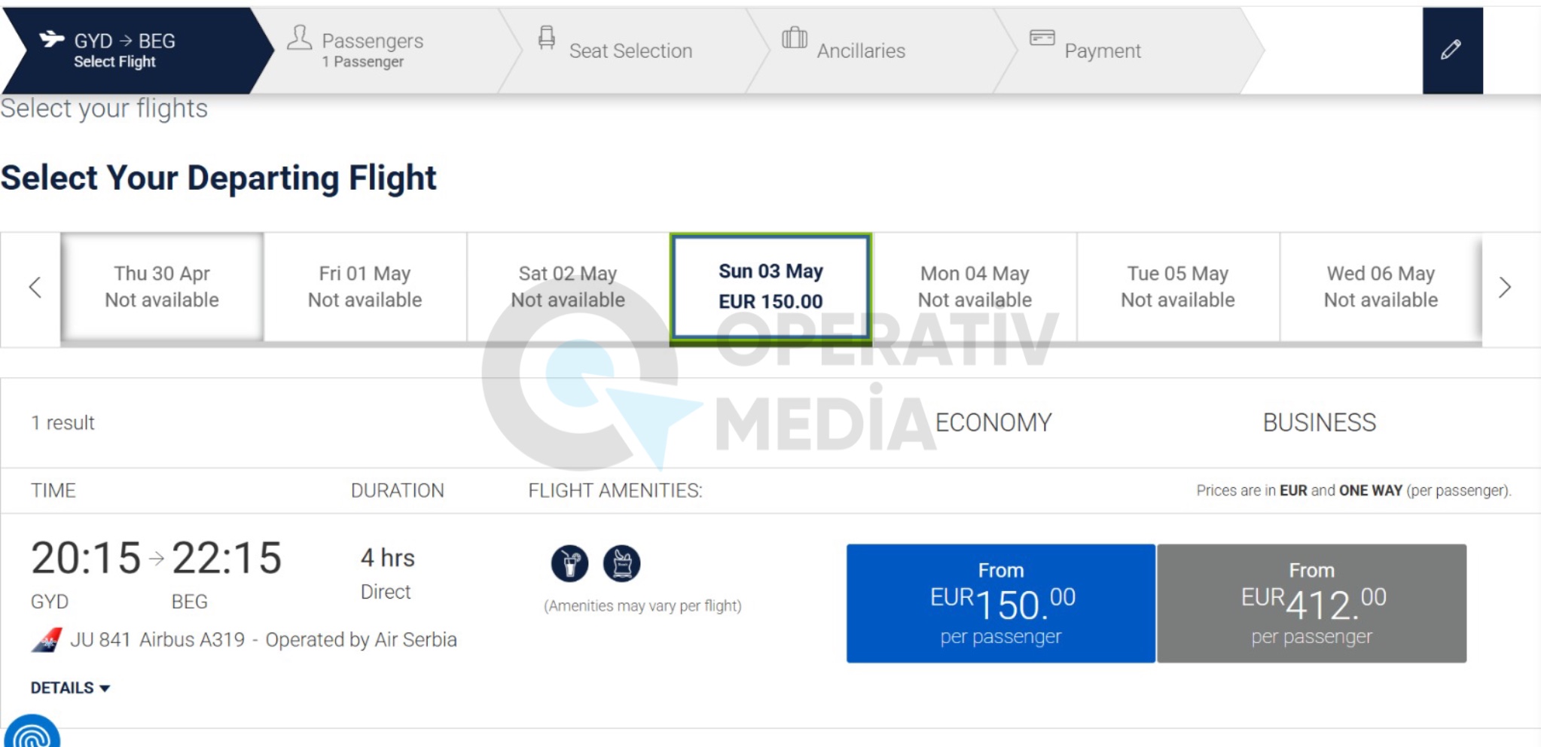Select the Sun 03 May date tab
Image resolution: width=1541 pixels, height=747 pixels.
tap(770, 287)
